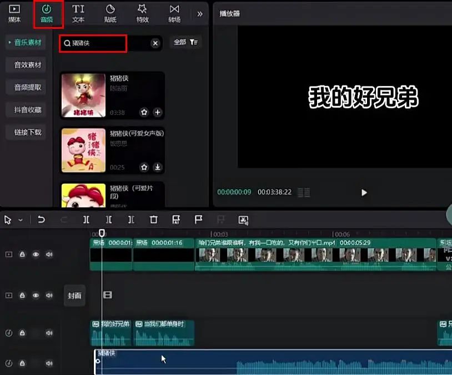Click the undo arrow in the timeline toolbar
The width and height of the screenshot is (452, 375).
pos(41,220)
